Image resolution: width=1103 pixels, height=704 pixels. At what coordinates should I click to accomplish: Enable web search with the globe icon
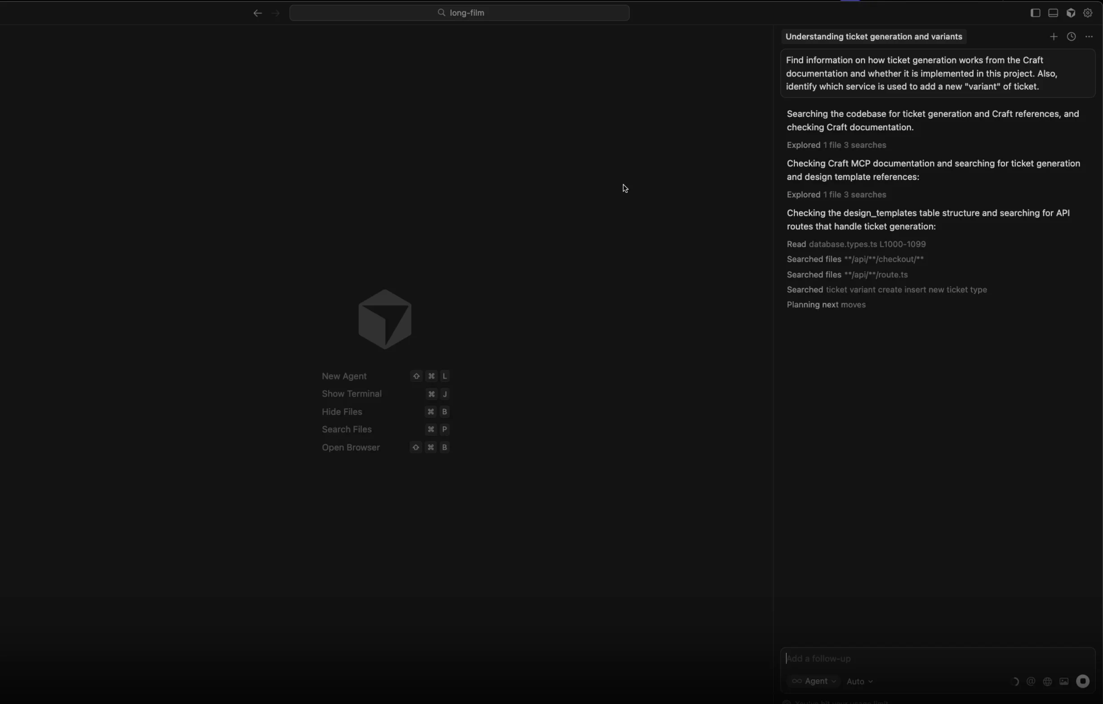pyautogui.click(x=1048, y=682)
